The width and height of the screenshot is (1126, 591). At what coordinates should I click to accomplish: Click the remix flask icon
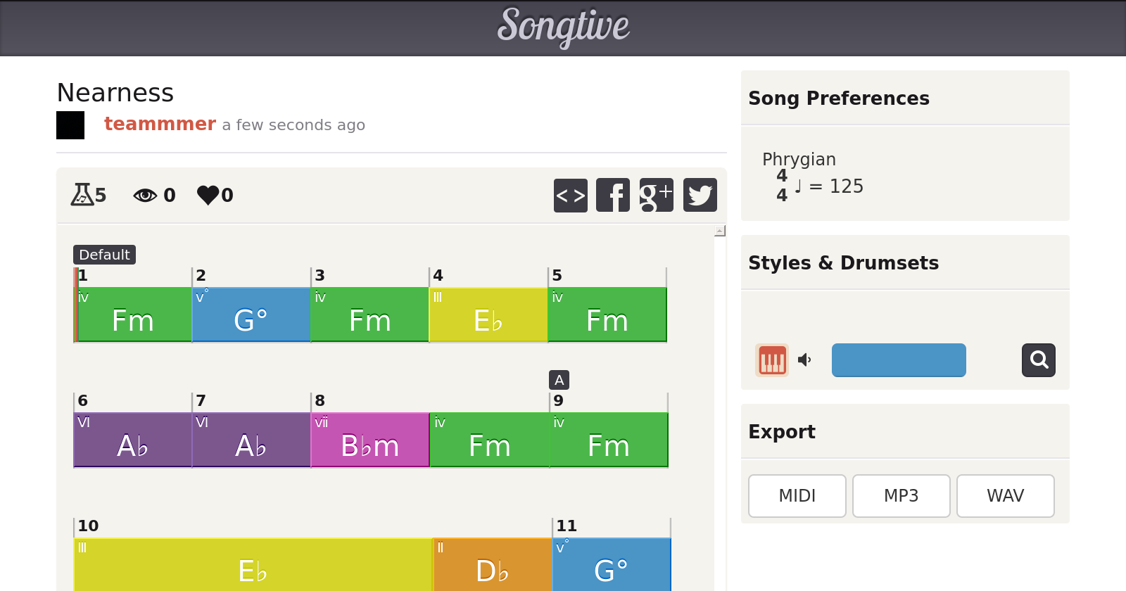point(82,194)
